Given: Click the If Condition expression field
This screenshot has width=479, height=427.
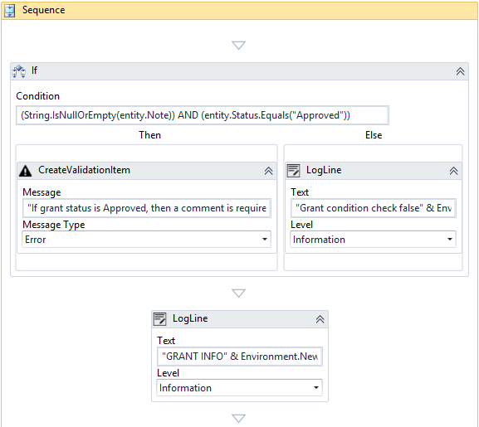Looking at the screenshot, I should [x=203, y=115].
